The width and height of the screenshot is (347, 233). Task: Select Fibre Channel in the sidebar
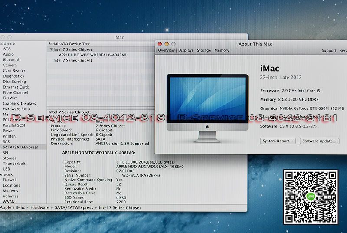15,92
